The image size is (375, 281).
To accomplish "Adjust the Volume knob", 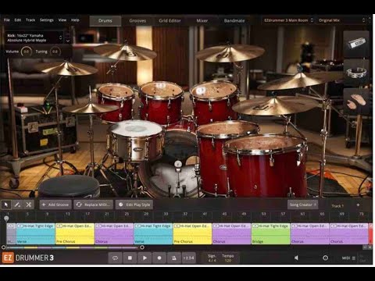I will [27, 52].
